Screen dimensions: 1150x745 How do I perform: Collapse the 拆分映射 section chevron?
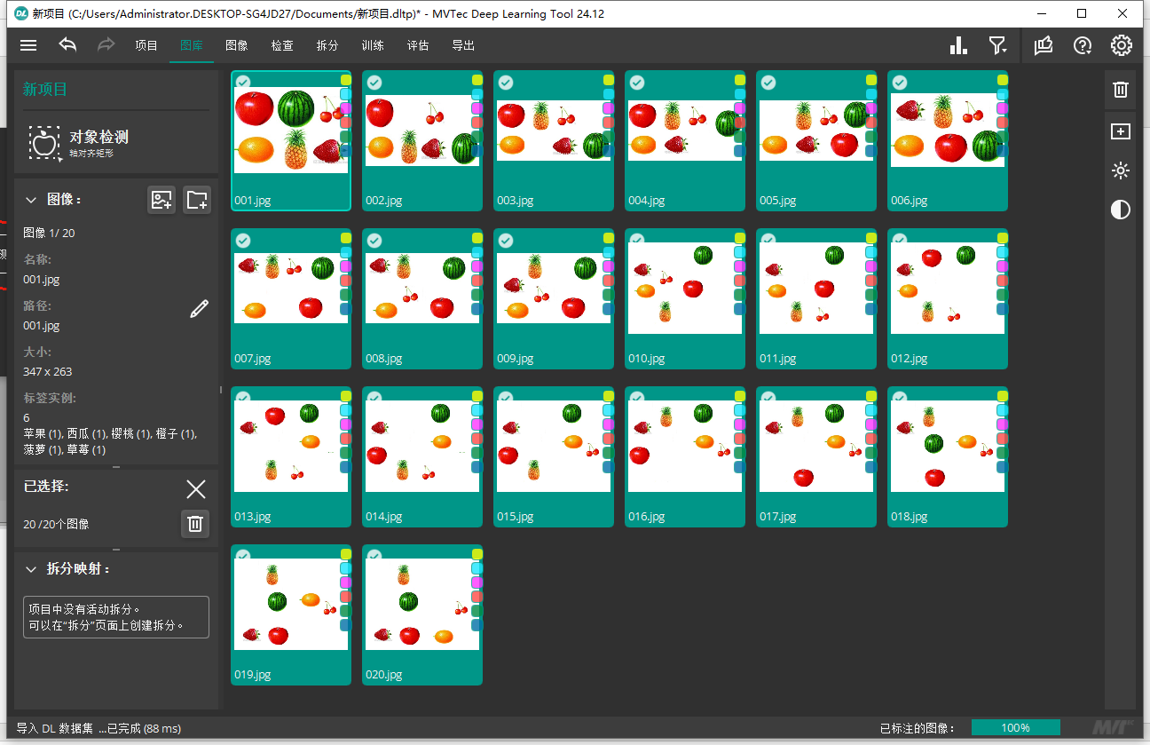pyautogui.click(x=31, y=569)
